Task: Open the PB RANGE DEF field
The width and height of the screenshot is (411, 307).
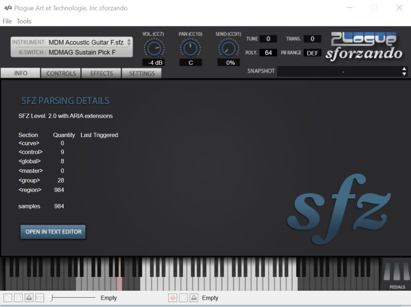Action: [x=312, y=53]
